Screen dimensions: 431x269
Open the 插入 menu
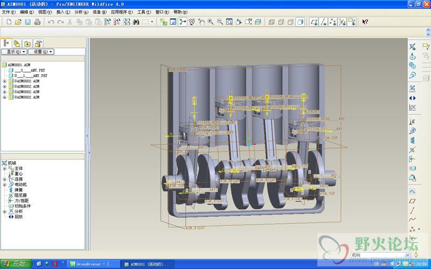click(63, 12)
